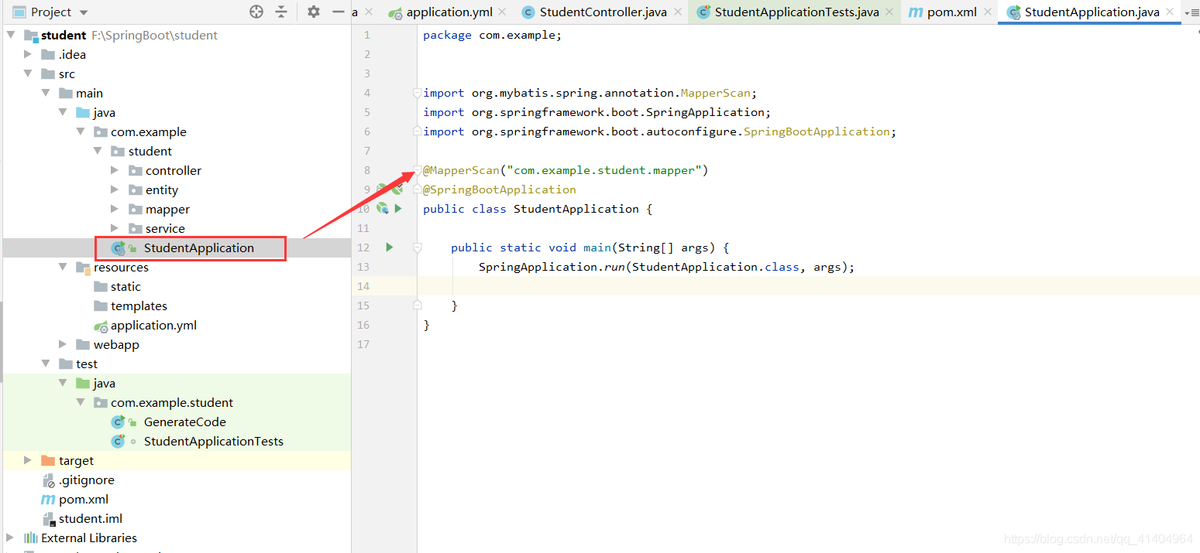This screenshot has width=1200, height=553.
Task: Open the Project tool window dropdown menu
Action: coord(84,12)
